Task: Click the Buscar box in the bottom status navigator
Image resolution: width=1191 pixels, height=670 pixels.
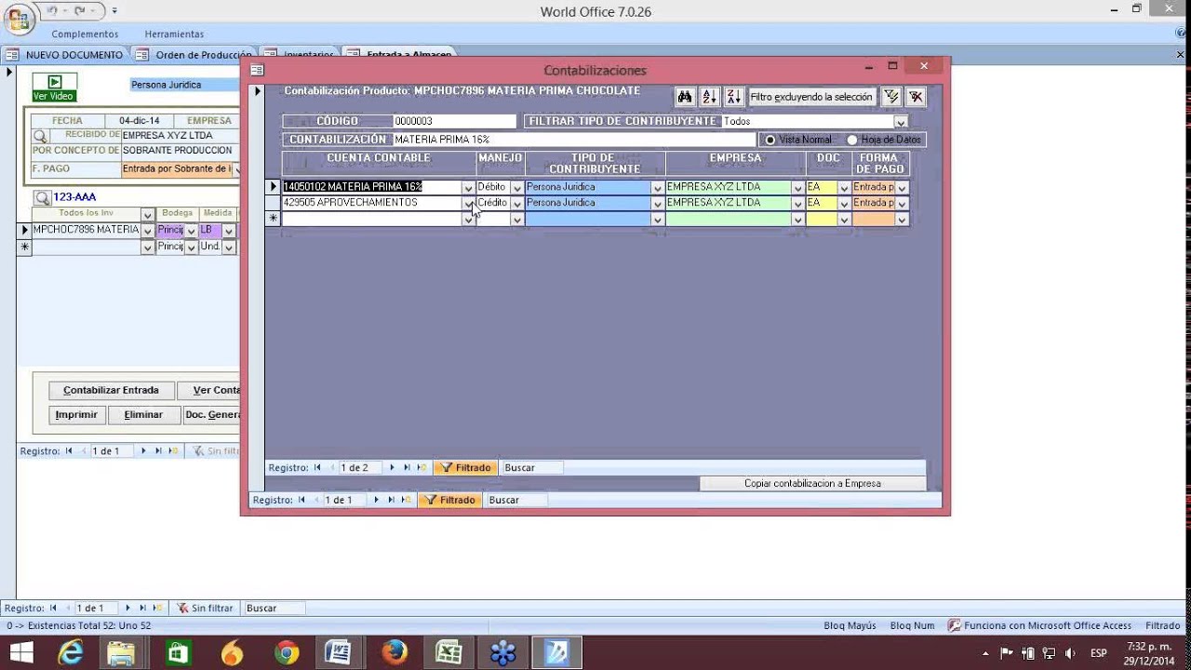Action: click(274, 608)
